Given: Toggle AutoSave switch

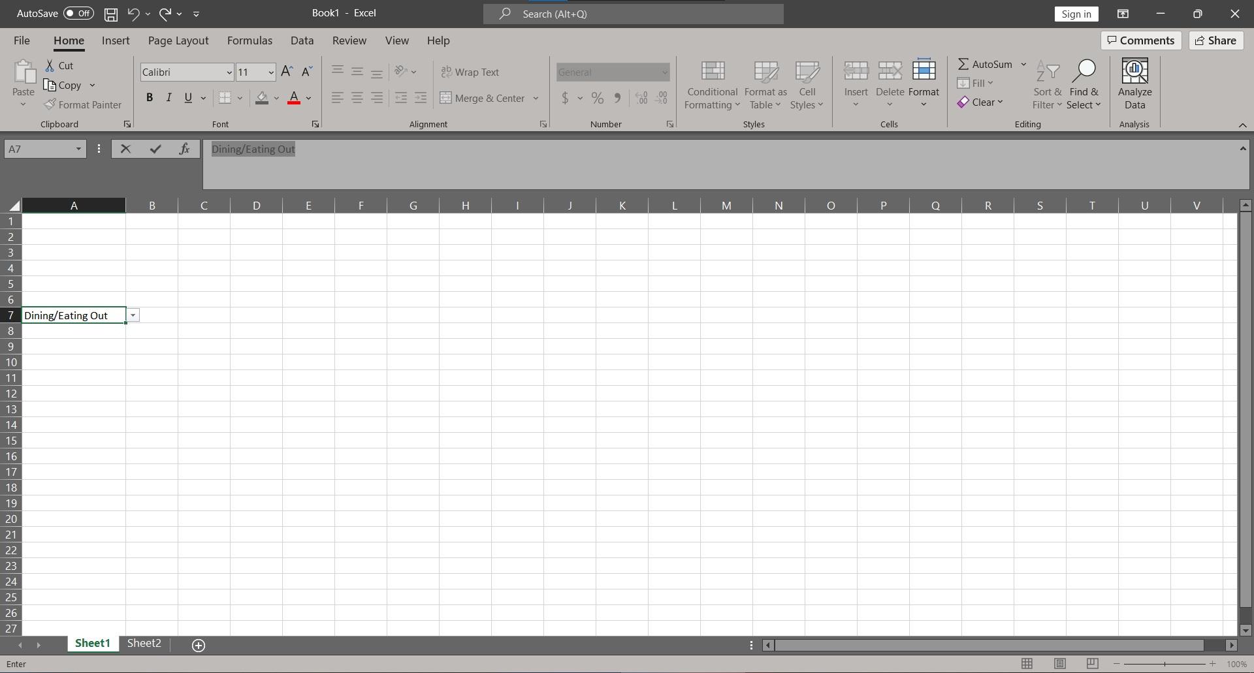Looking at the screenshot, I should (x=78, y=14).
